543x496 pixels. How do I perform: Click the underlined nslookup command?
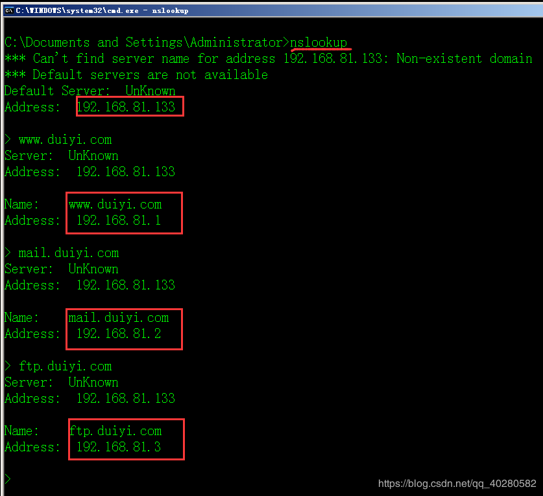(x=319, y=43)
